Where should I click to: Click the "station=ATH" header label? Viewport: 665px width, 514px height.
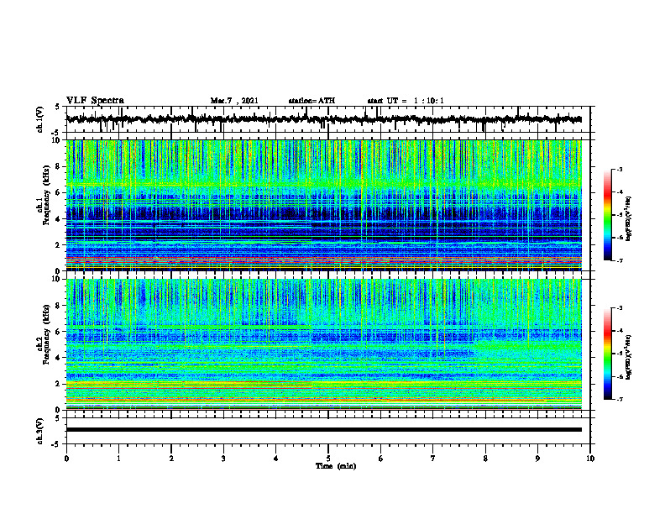click(312, 101)
